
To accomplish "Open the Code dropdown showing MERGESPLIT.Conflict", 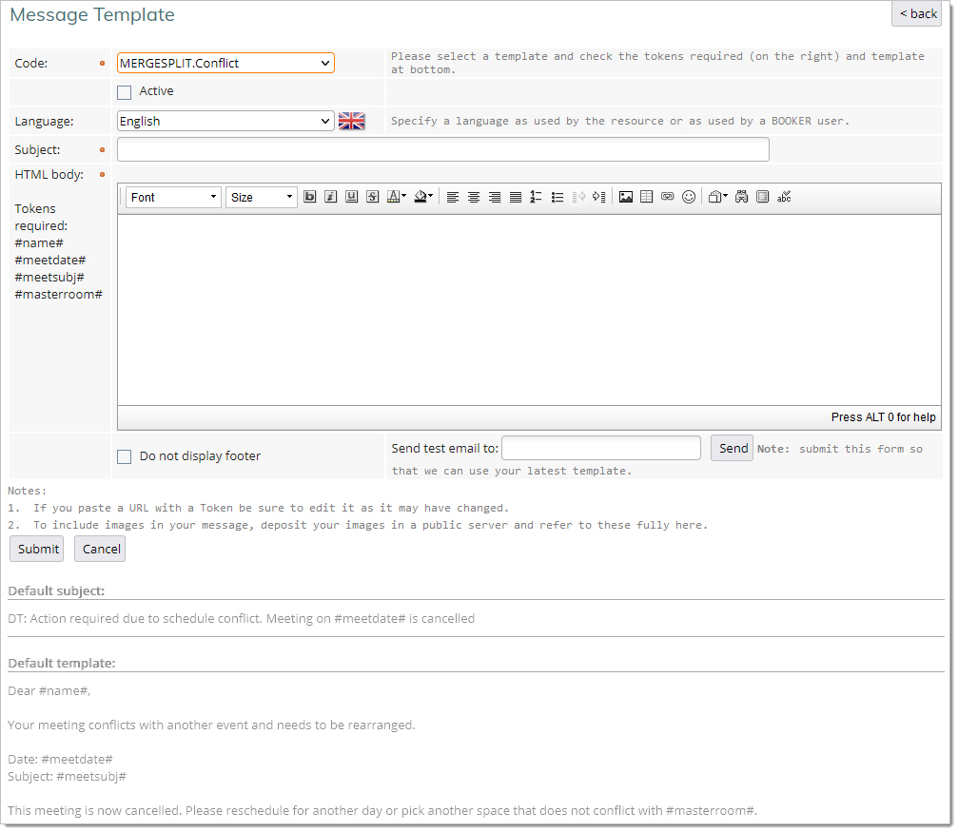I will coord(225,64).
